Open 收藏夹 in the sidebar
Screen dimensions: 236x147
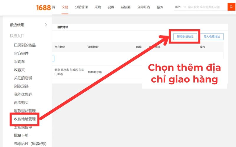[19, 70]
